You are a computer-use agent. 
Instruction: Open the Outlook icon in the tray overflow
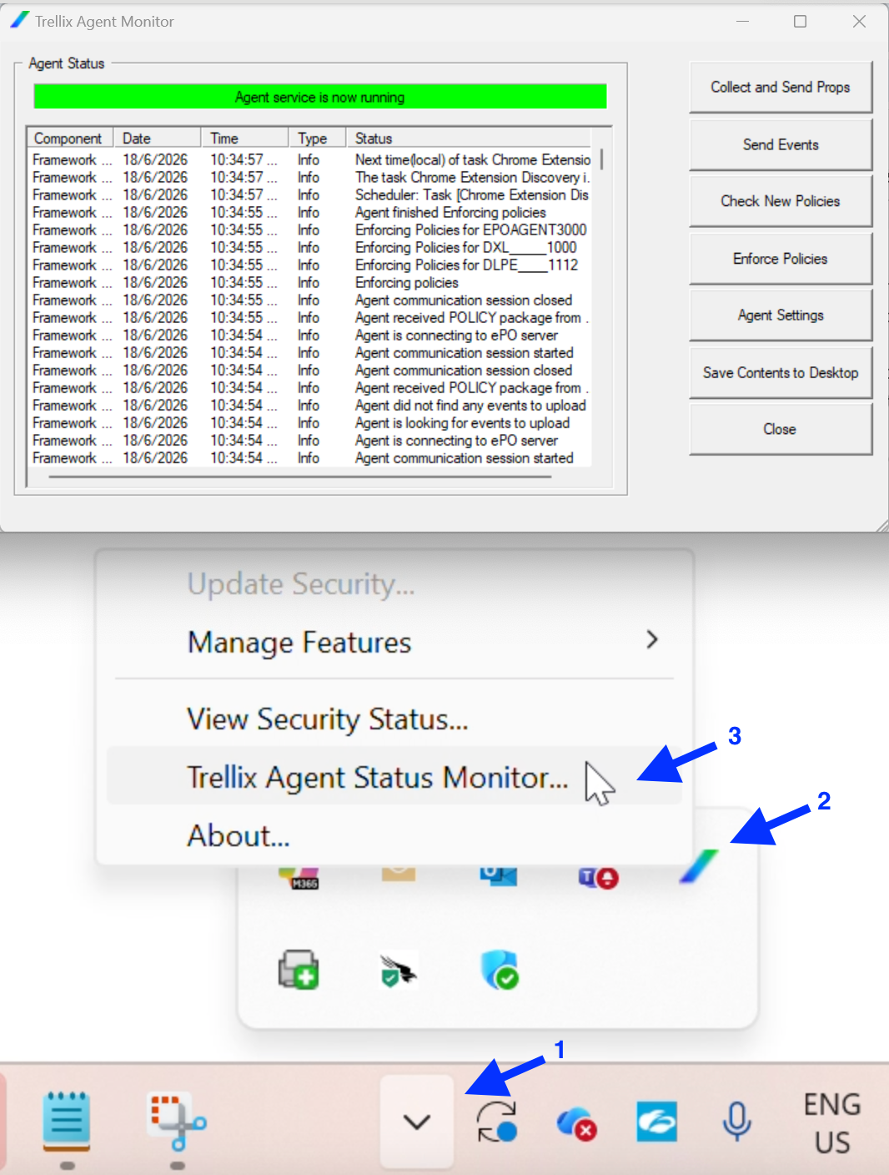pos(499,875)
